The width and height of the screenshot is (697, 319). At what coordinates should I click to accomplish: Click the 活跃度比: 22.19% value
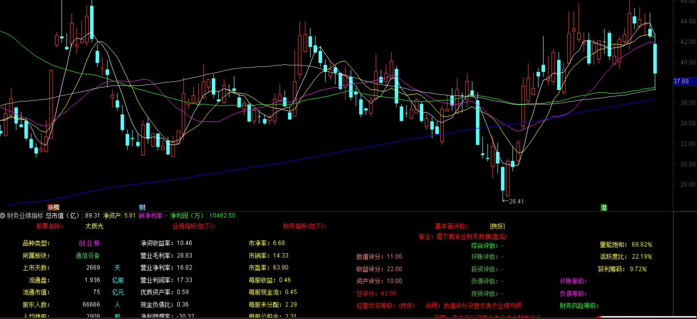tap(626, 257)
